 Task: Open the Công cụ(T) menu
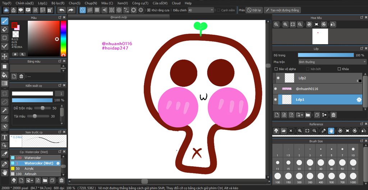coord(140,3)
